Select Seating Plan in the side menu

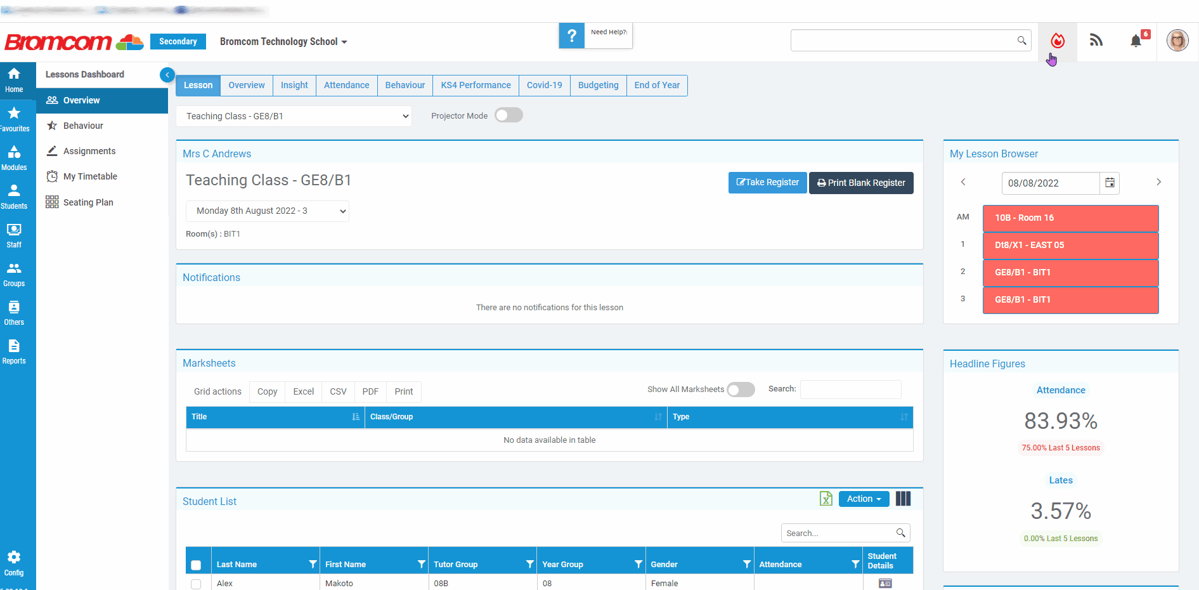point(88,202)
